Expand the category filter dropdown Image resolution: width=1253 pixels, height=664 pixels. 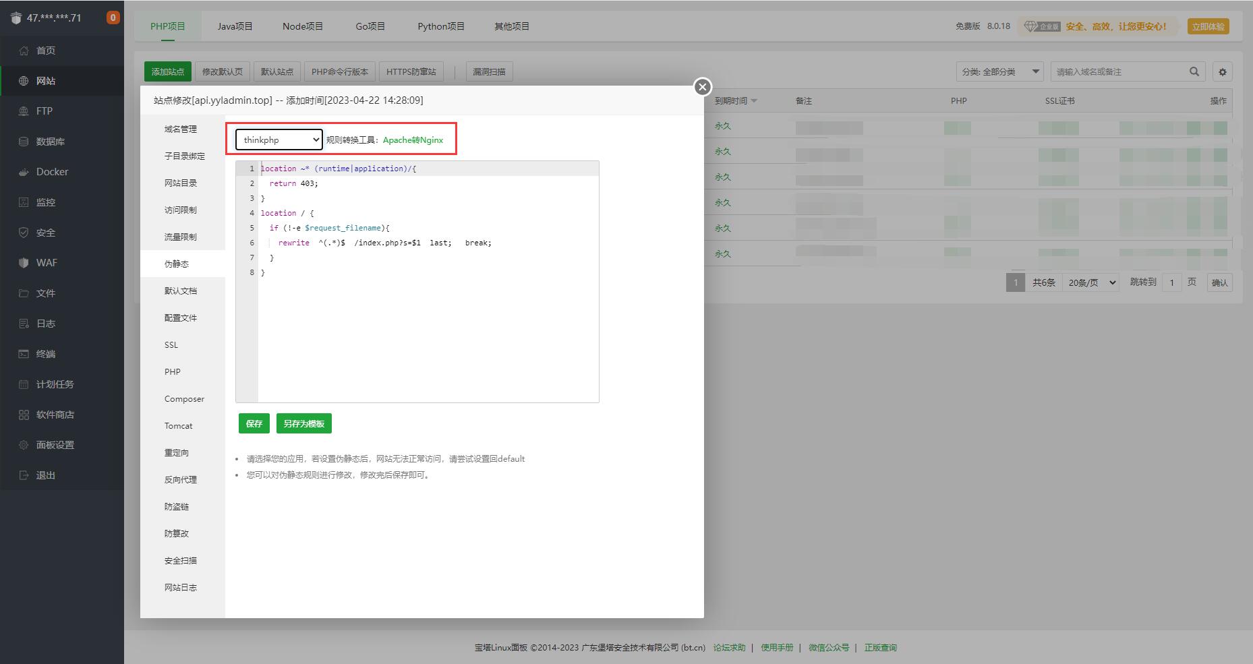click(x=999, y=71)
